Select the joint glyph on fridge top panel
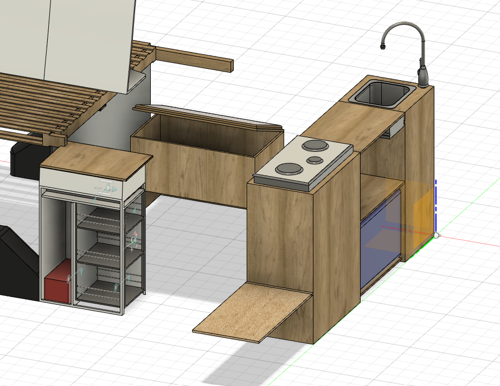The image size is (500, 386). (x=107, y=188)
